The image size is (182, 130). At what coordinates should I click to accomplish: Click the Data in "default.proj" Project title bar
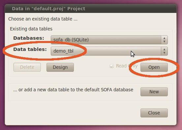(x=91, y=9)
